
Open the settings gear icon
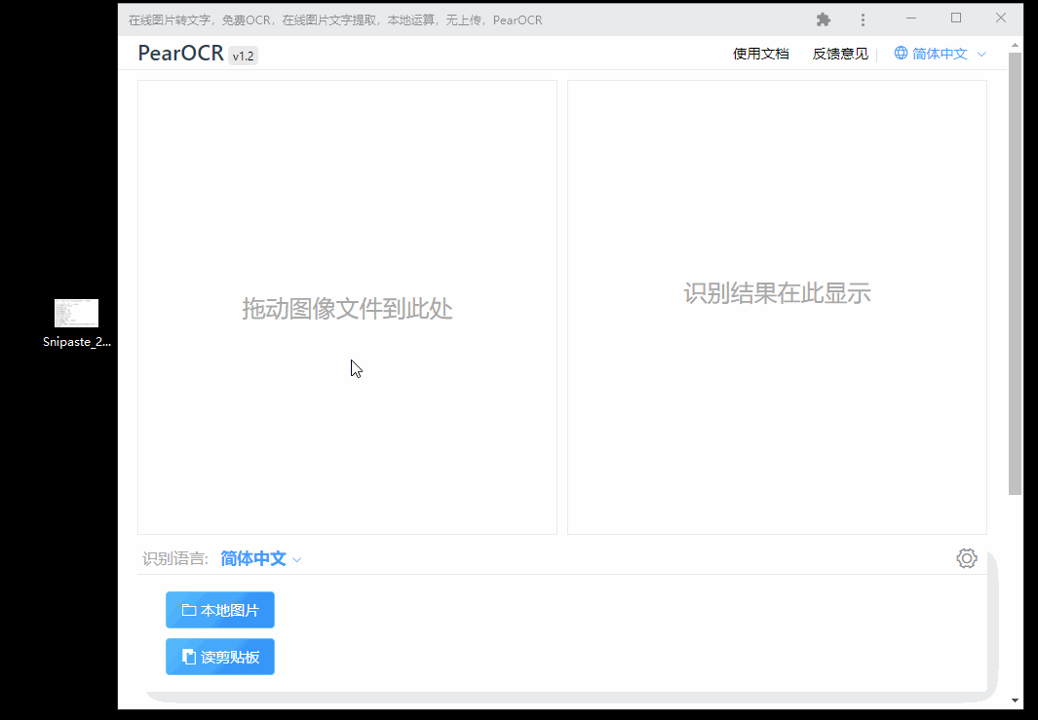click(966, 557)
